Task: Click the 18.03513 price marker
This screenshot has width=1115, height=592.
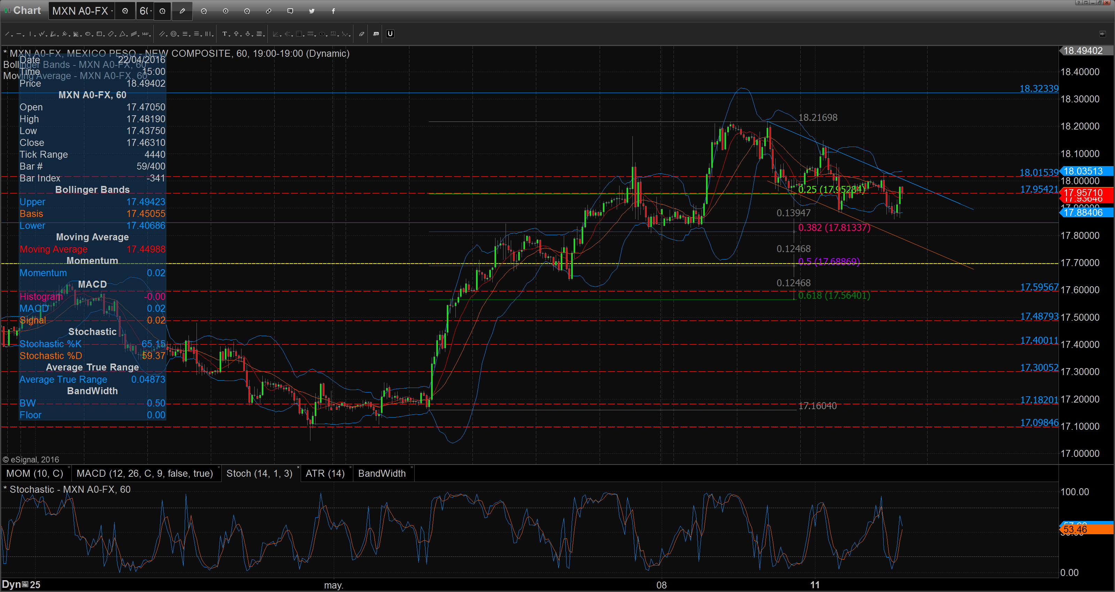Action: (x=1086, y=171)
